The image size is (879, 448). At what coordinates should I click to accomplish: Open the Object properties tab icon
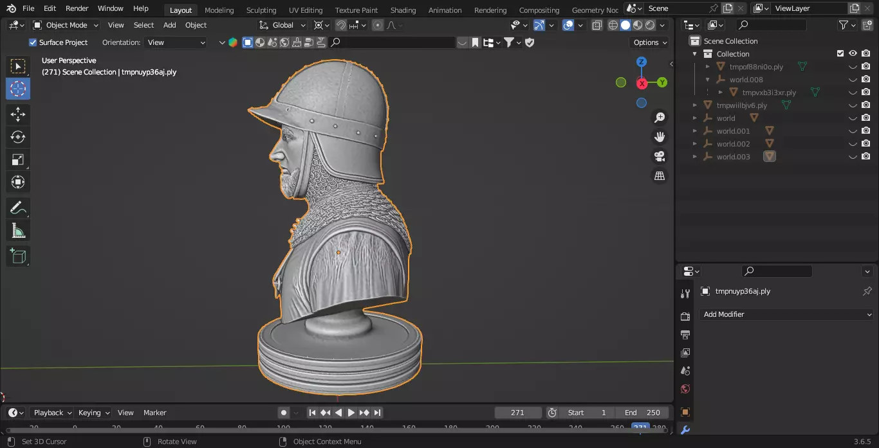(x=685, y=412)
